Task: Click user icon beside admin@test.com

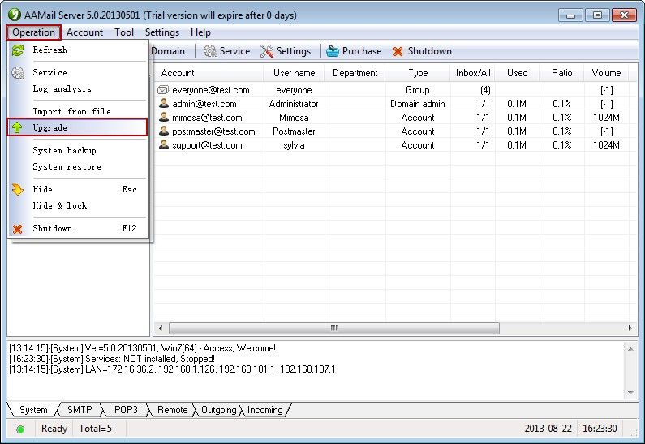Action: click(x=164, y=103)
